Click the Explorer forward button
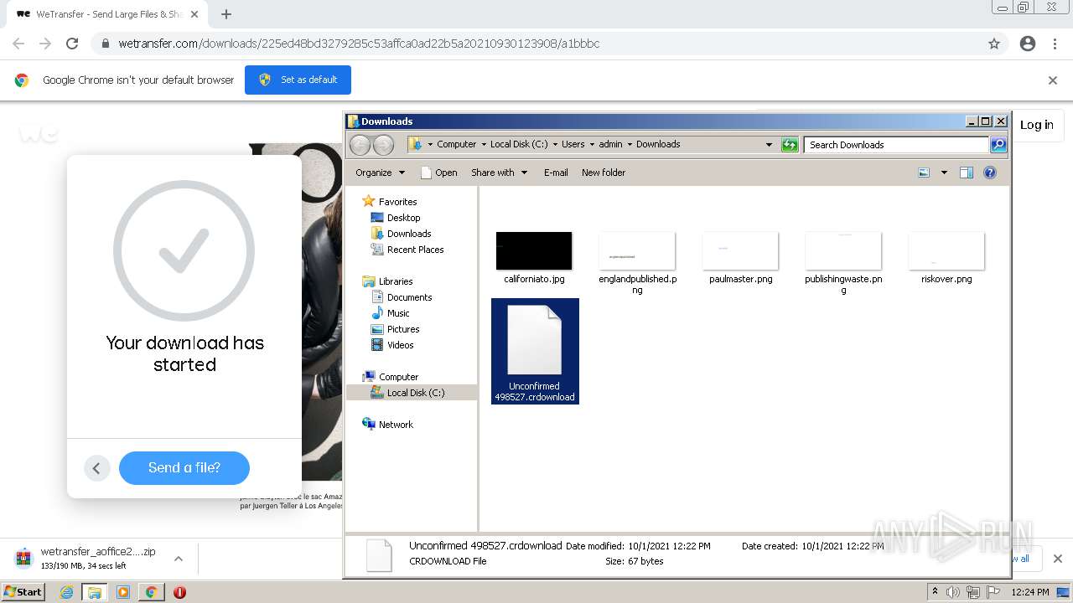The height and width of the screenshot is (603, 1073). click(x=383, y=145)
